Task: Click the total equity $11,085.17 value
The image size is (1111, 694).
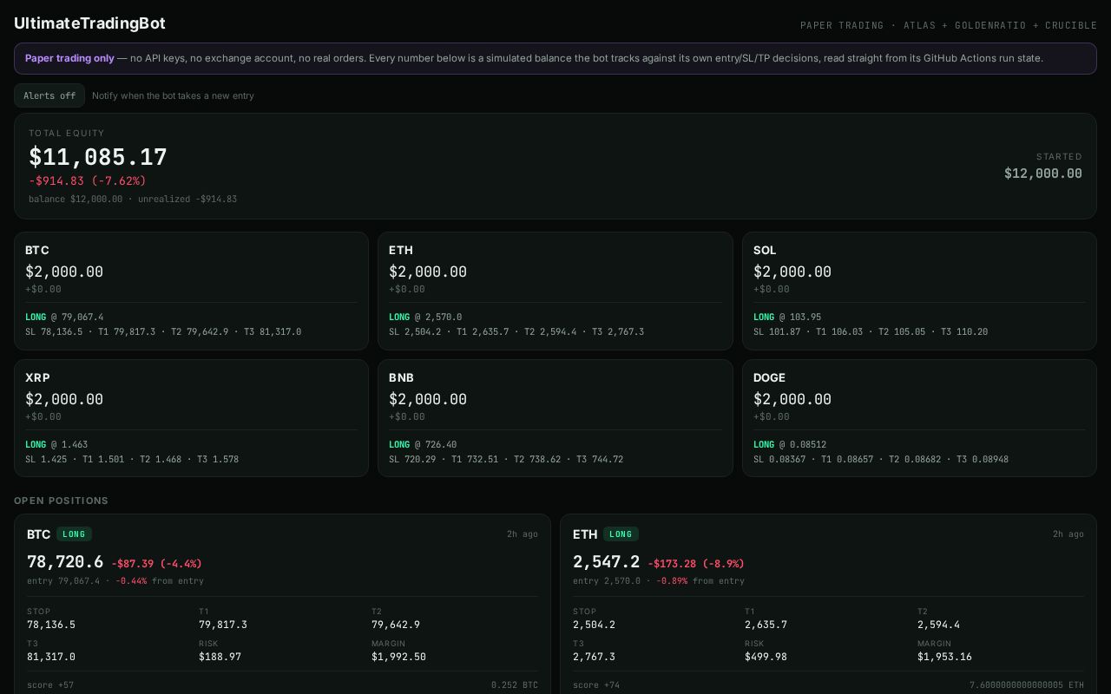Action: click(x=98, y=157)
